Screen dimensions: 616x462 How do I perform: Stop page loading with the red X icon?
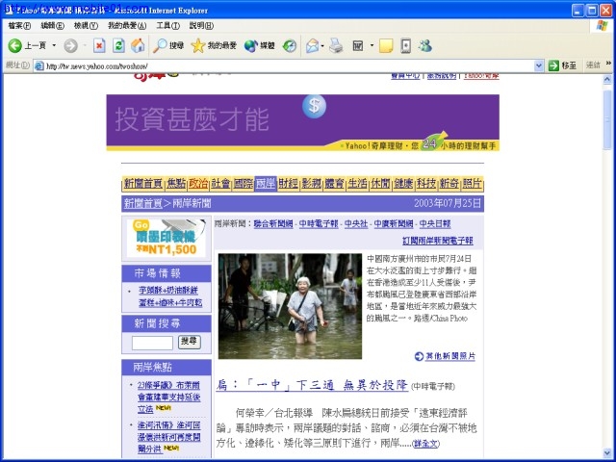pos(99,45)
